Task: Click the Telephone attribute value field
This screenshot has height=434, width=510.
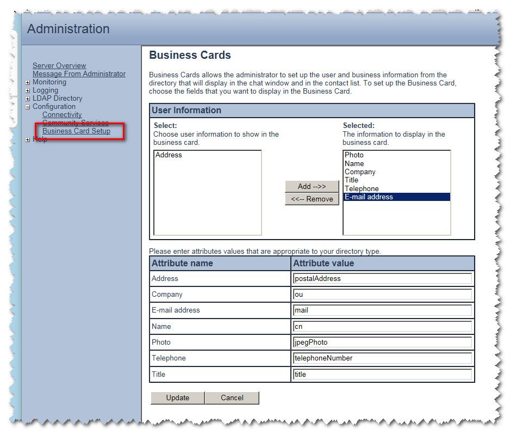Action: tap(382, 358)
